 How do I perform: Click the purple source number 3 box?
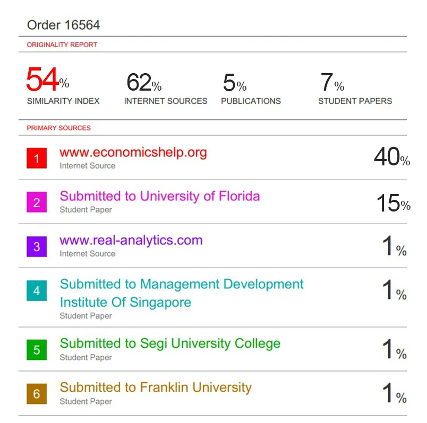[37, 246]
